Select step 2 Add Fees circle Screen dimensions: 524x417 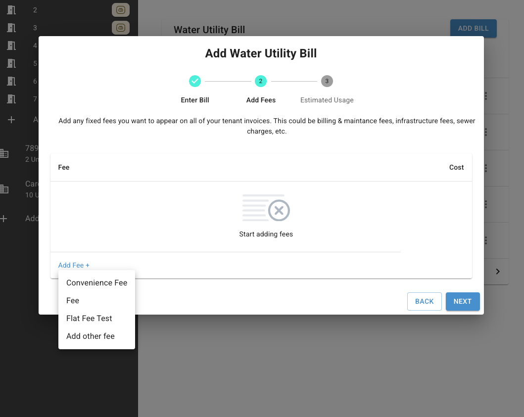coord(261,81)
